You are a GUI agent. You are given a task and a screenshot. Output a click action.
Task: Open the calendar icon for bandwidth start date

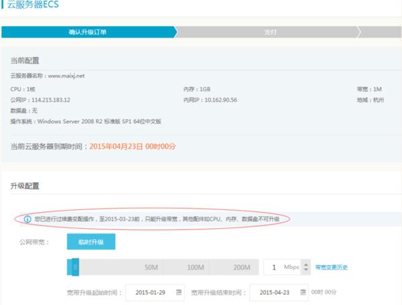click(x=179, y=292)
